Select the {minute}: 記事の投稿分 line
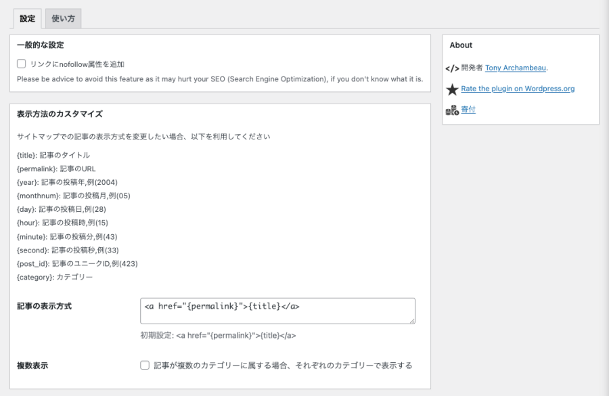Image resolution: width=609 pixels, height=396 pixels. pos(67,237)
